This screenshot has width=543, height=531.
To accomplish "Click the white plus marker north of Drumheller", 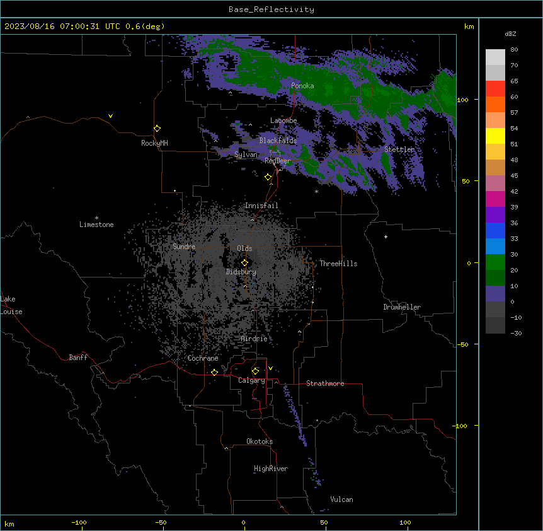I will [386, 236].
